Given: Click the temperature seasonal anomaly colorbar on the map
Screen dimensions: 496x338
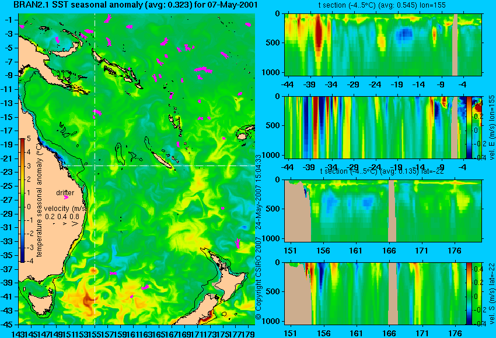Looking at the screenshot, I should pos(22,200).
